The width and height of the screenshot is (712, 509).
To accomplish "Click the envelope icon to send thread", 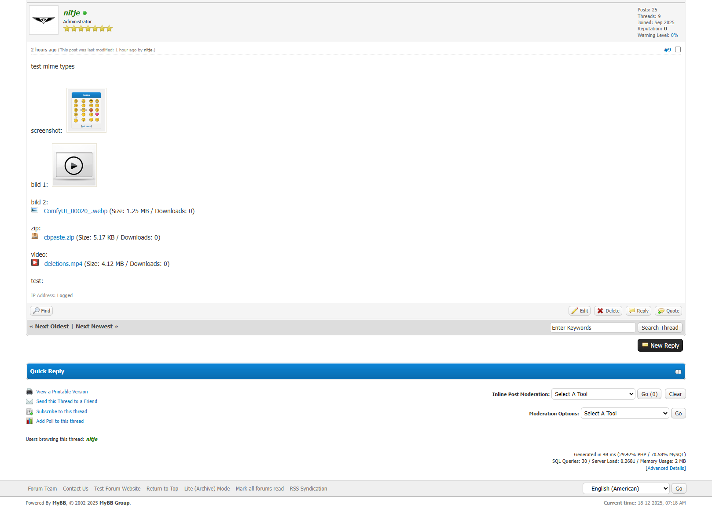I will point(29,401).
